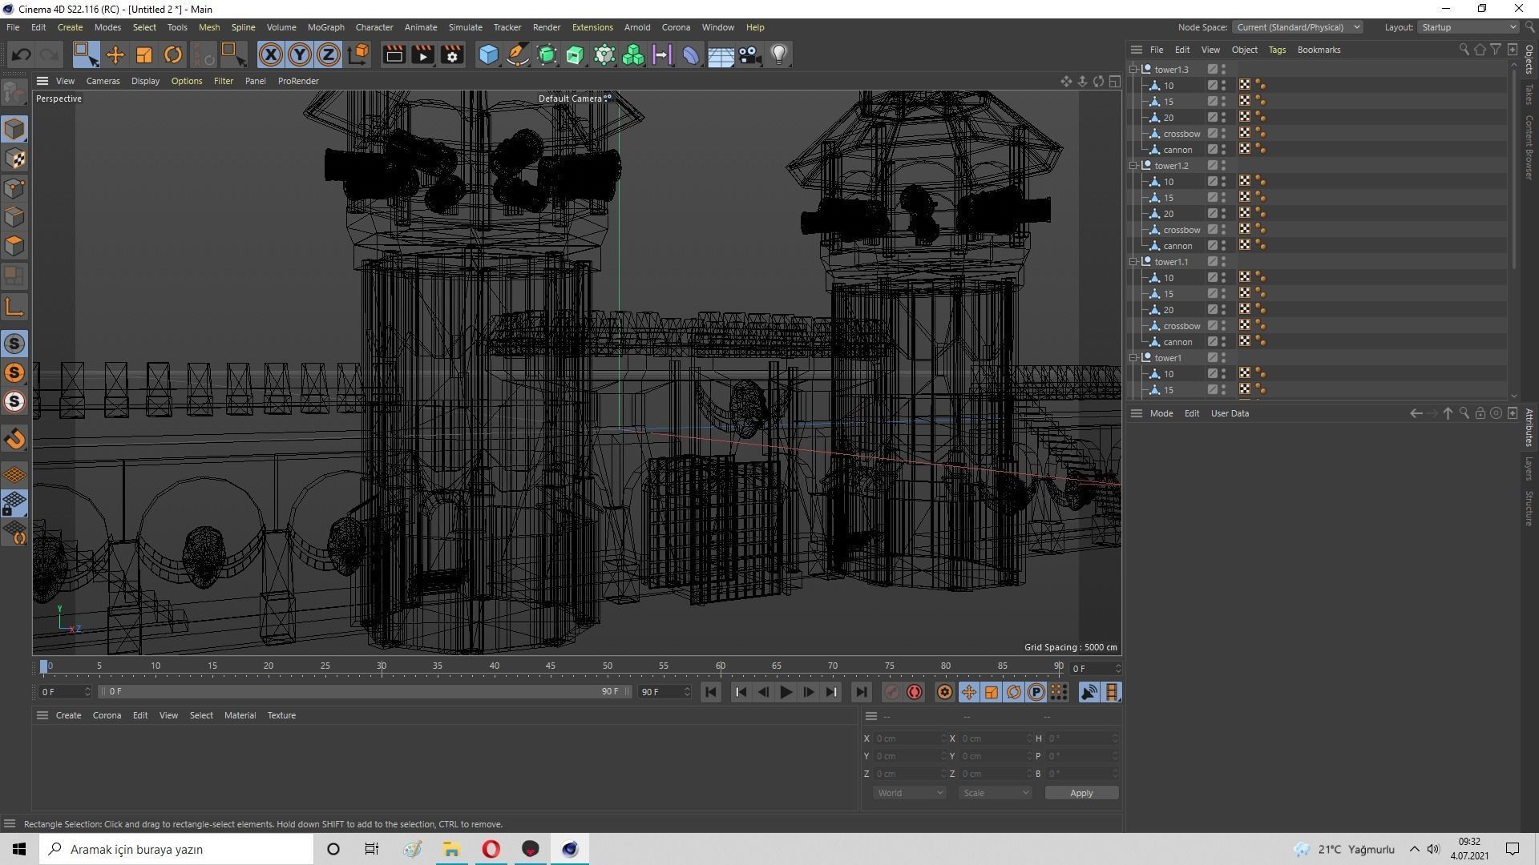Open the Simulate menu
Viewport: 1539px width, 865px height.
click(x=465, y=27)
